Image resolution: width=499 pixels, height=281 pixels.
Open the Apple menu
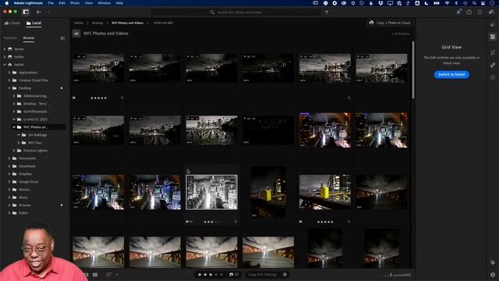[6, 3]
